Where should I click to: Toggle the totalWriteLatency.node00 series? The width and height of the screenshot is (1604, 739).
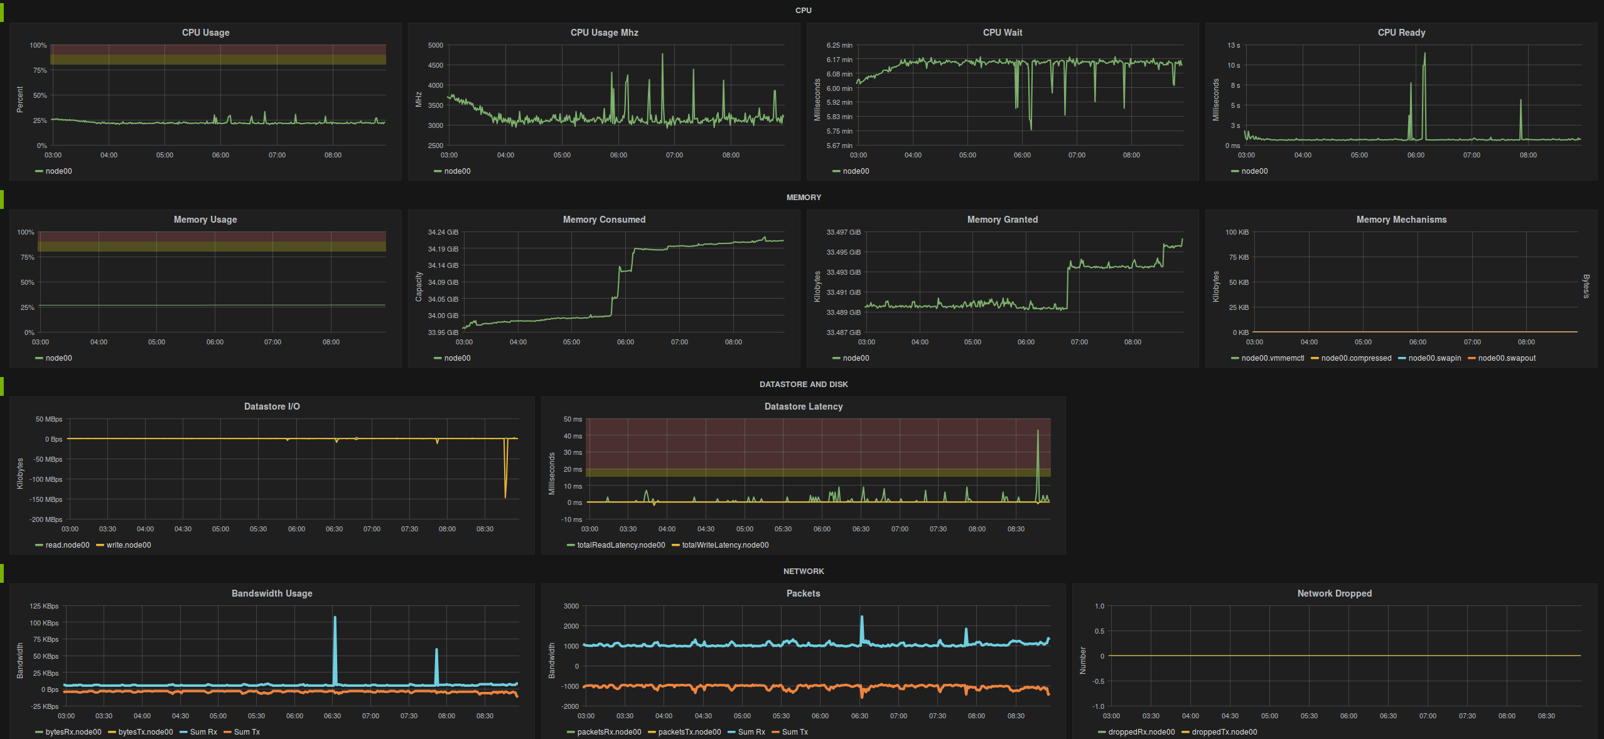tap(725, 545)
